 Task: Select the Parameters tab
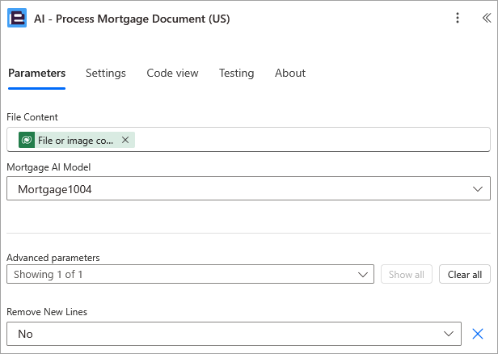(37, 73)
